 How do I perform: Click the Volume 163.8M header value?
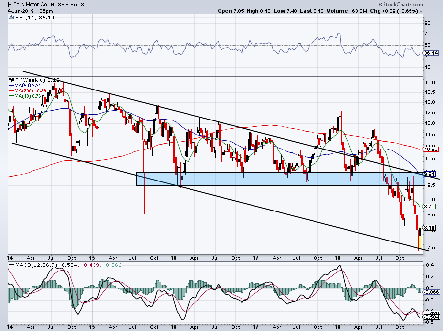tap(347, 11)
